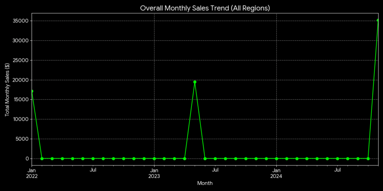Click the 'Jan 2024' x-axis tick label
This screenshot has height=191, width=383.
point(276,173)
